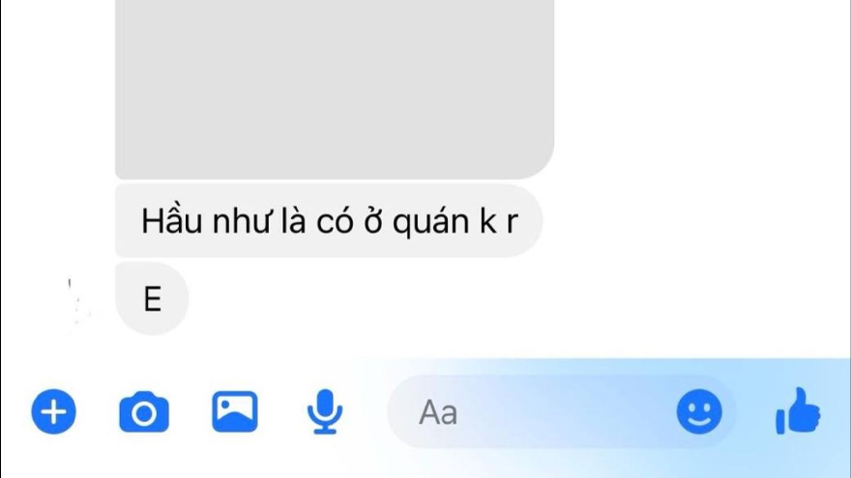Image resolution: width=851 pixels, height=478 pixels.
Task: Start a voice message with the microphone
Action: coord(325,411)
